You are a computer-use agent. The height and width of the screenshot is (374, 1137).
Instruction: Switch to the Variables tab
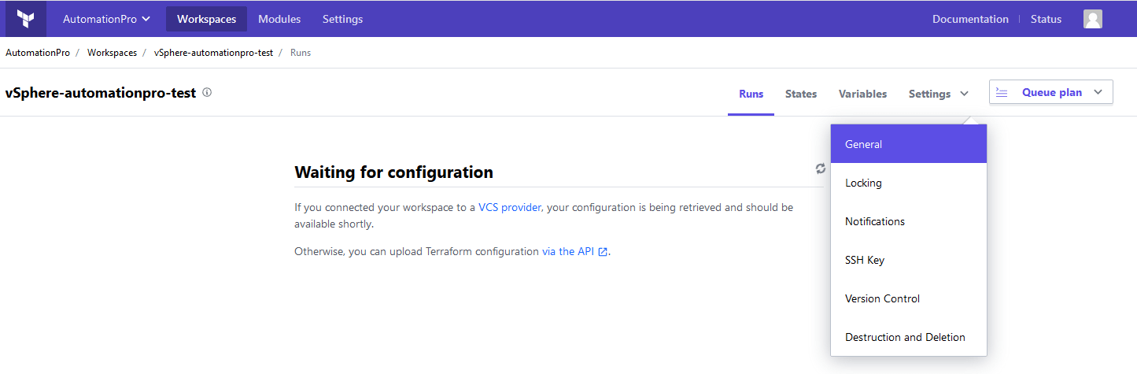tap(862, 94)
